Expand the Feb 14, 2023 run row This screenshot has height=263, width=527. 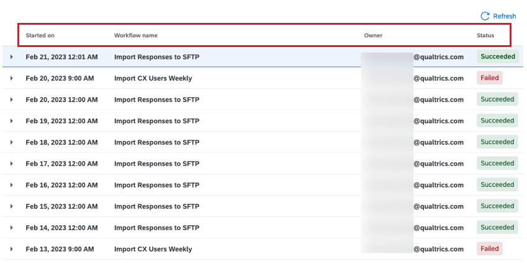(11, 228)
